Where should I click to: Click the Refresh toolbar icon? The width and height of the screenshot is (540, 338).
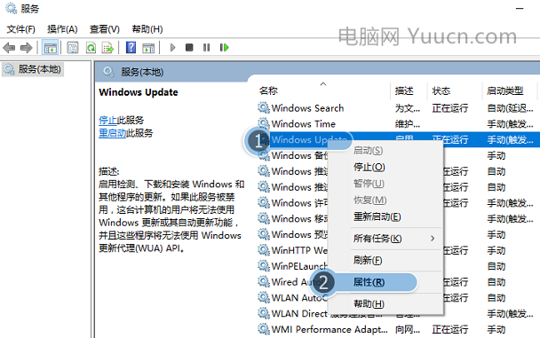pos(91,47)
